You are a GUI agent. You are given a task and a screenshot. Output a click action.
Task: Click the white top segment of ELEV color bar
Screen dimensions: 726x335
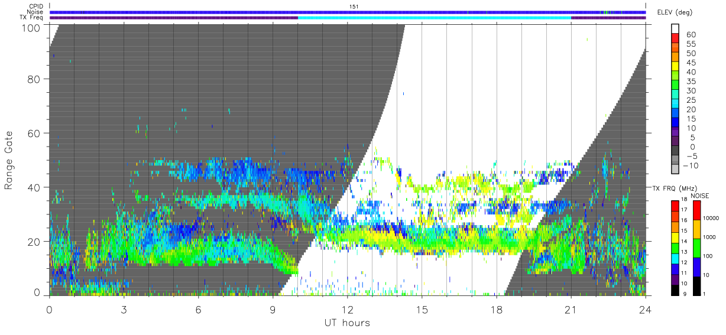pyautogui.click(x=676, y=28)
